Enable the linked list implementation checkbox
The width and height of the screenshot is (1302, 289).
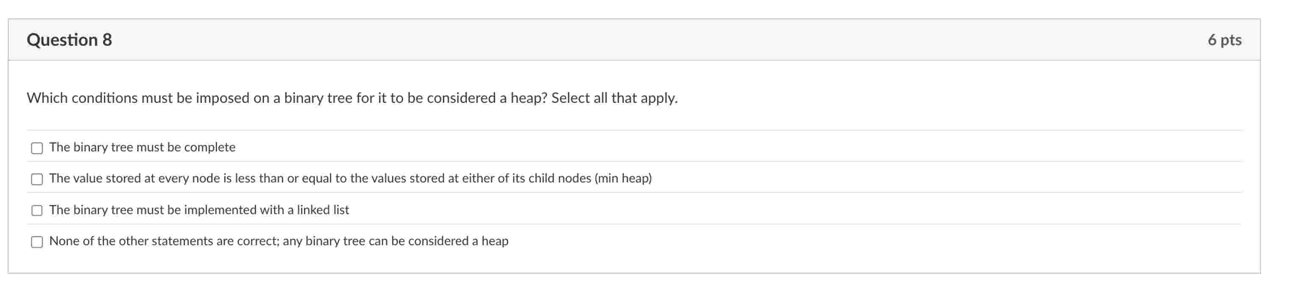click(x=37, y=211)
